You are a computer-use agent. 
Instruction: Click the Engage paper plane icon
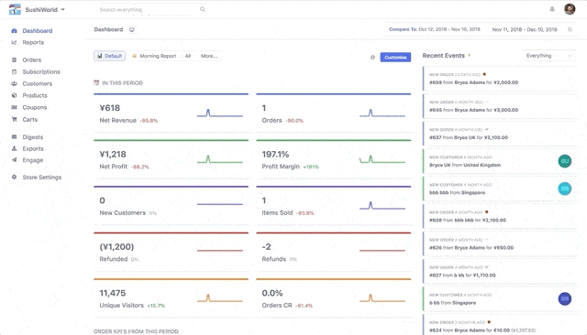pos(15,160)
